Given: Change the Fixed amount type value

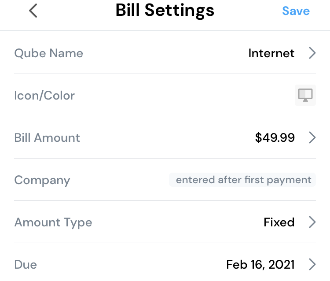Looking at the screenshot, I should (279, 222).
